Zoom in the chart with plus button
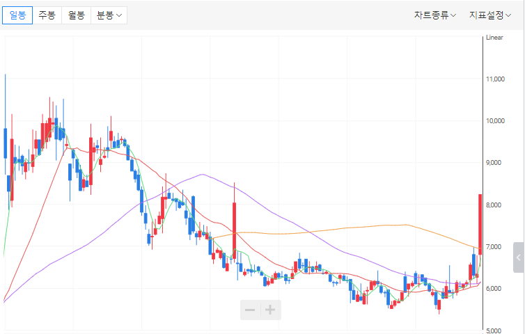This screenshot has width=525, height=334. [271, 310]
